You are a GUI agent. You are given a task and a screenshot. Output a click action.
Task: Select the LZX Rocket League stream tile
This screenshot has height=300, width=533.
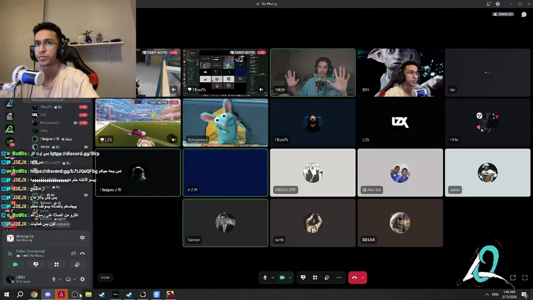[138, 122]
